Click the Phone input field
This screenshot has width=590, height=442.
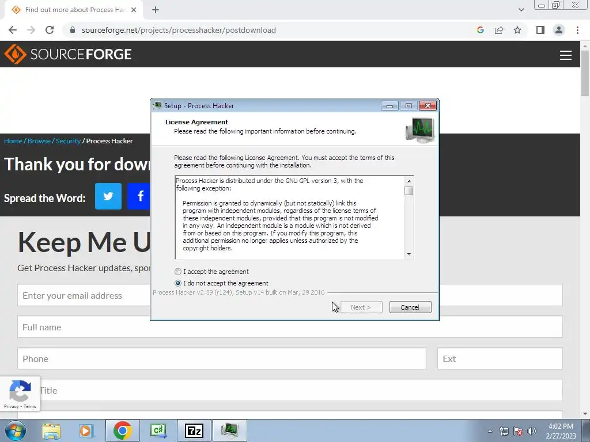[222, 359]
